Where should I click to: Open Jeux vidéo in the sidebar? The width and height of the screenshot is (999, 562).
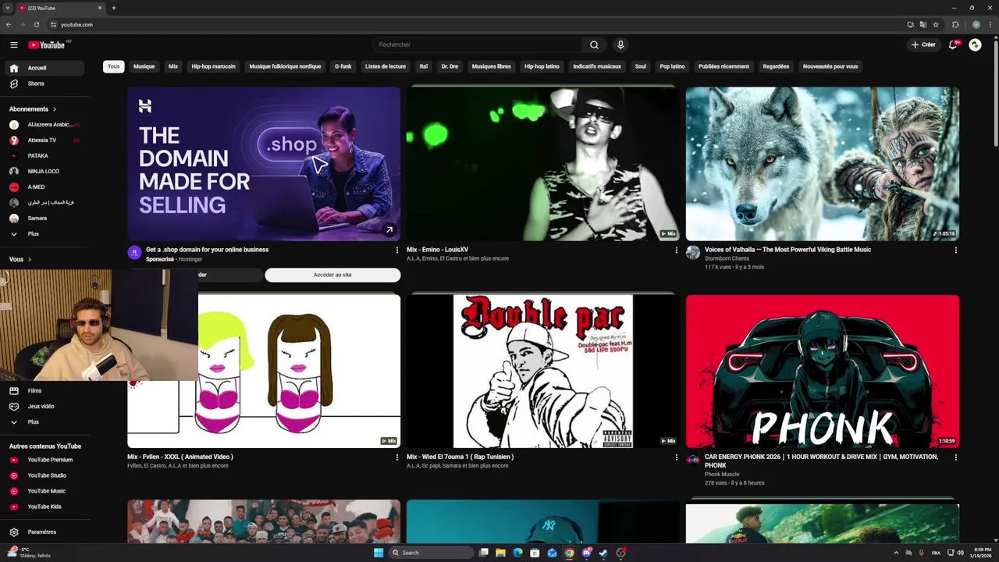(x=44, y=406)
